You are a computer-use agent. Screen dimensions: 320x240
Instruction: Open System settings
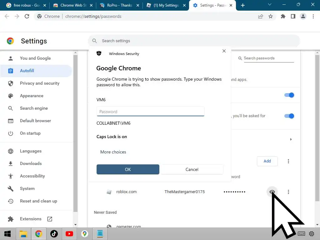(36, 188)
